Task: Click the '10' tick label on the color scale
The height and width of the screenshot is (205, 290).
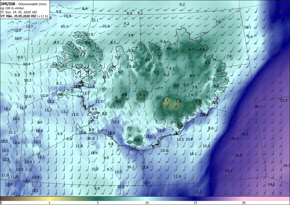Action: pyautogui.click(x=147, y=203)
